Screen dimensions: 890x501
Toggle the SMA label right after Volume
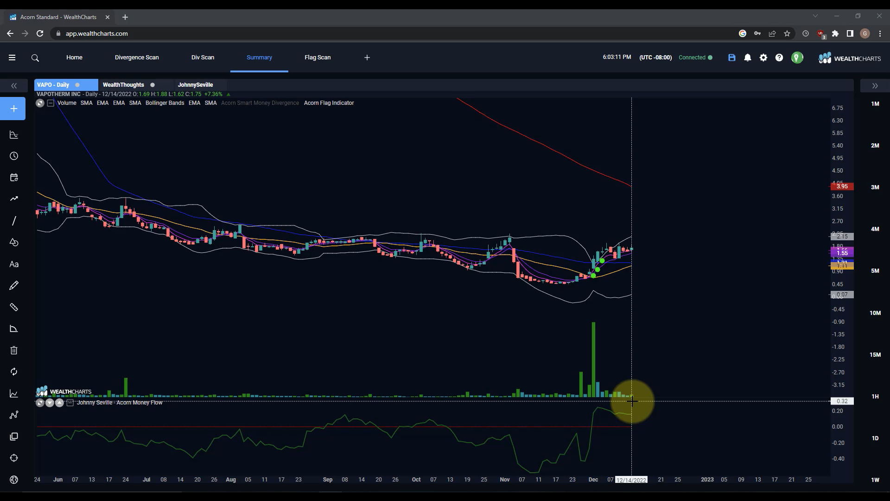tap(86, 103)
